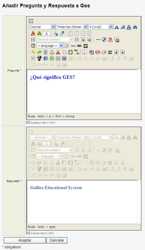Click the Aceptar button

(25, 240)
